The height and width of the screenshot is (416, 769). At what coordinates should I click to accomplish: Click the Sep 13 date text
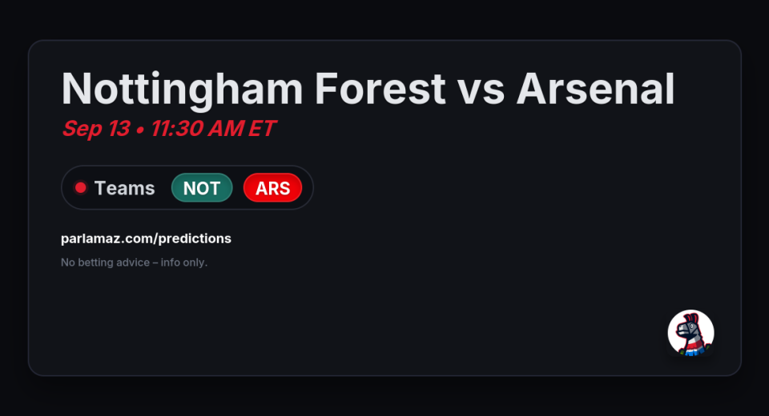96,129
